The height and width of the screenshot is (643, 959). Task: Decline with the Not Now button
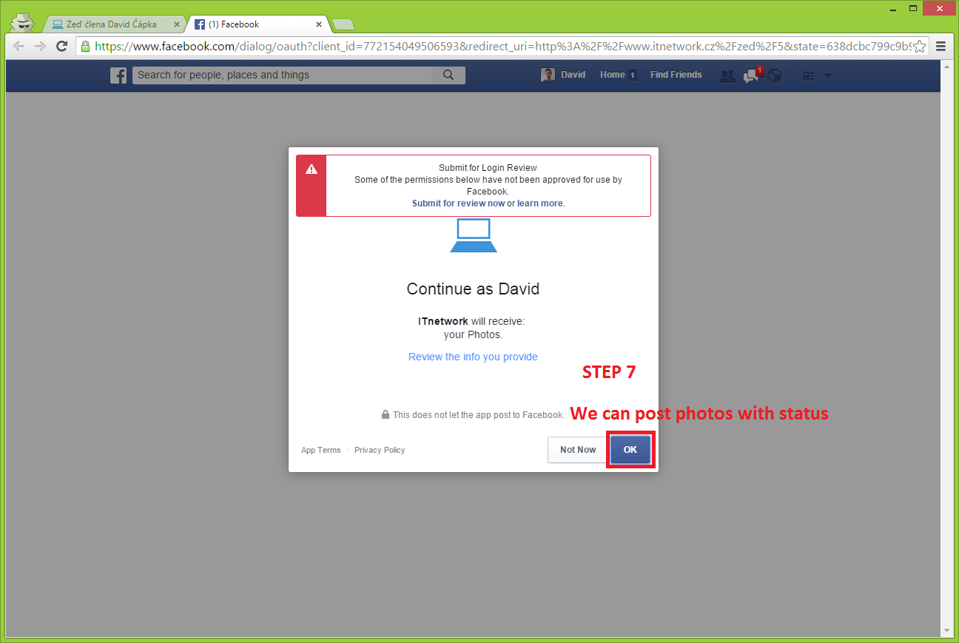(578, 450)
